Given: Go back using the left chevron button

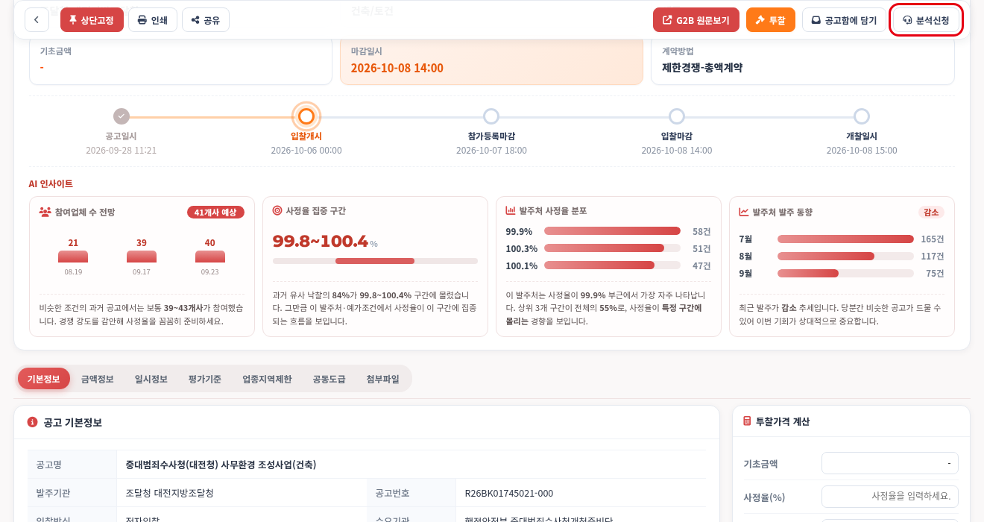Looking at the screenshot, I should click(x=37, y=20).
